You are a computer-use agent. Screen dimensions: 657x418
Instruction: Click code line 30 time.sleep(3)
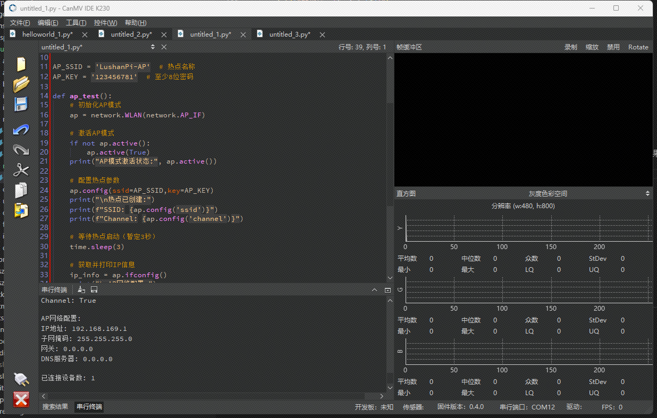(x=97, y=246)
